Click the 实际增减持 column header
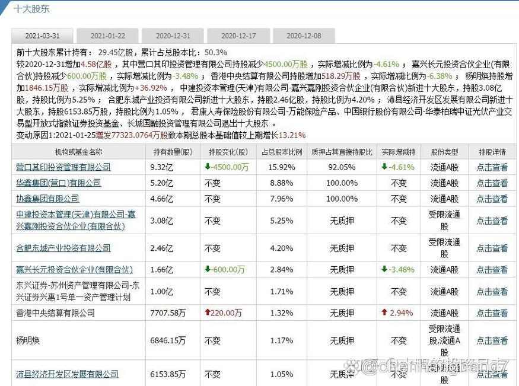Viewport: 519px width, 386px height. (x=399, y=152)
